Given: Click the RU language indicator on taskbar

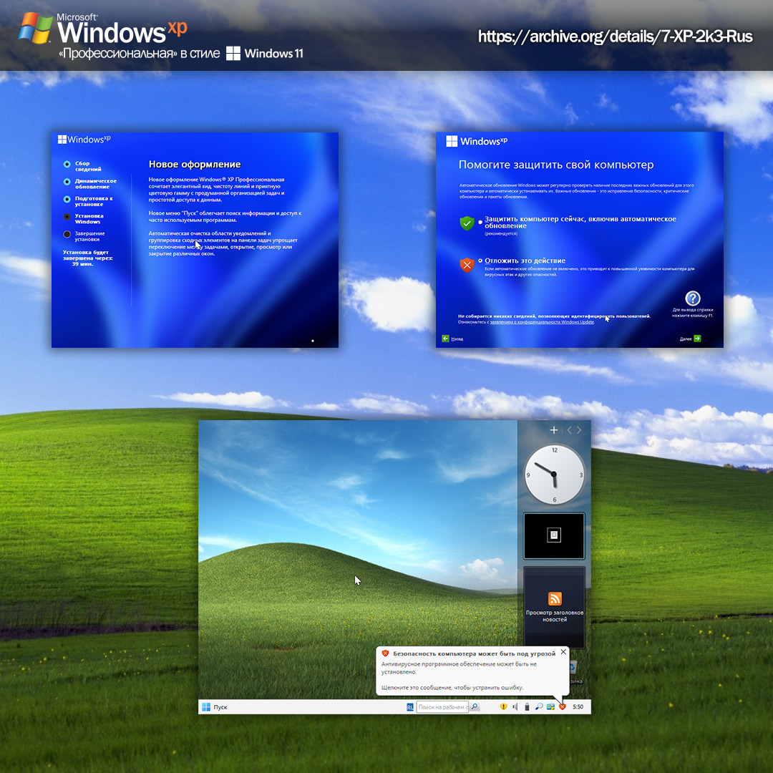Looking at the screenshot, I should click(409, 707).
